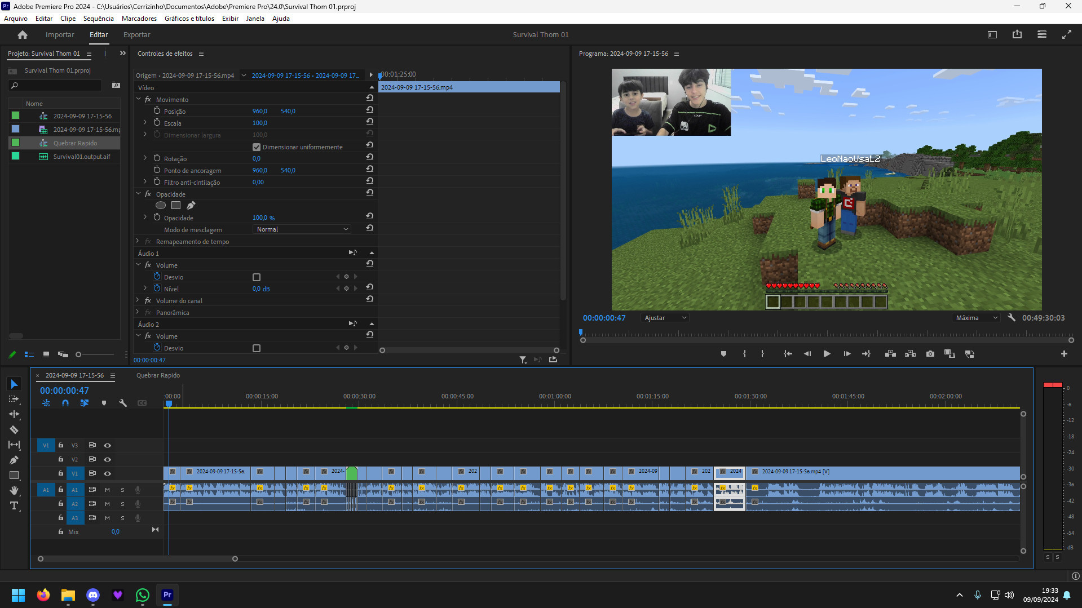1082x608 pixels.
Task: Click Go to In point button
Action: 788,354
